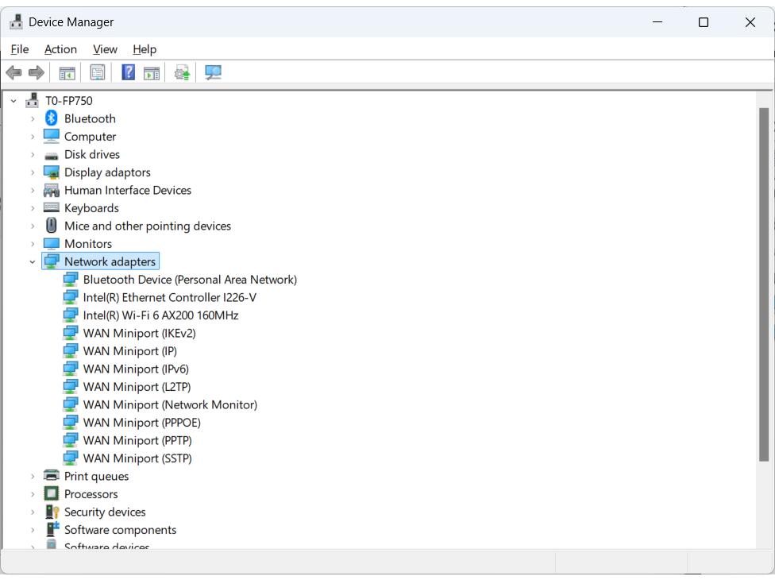Select Bluetooth Device (Personal Area Network)
The image size is (775, 580).
point(190,280)
